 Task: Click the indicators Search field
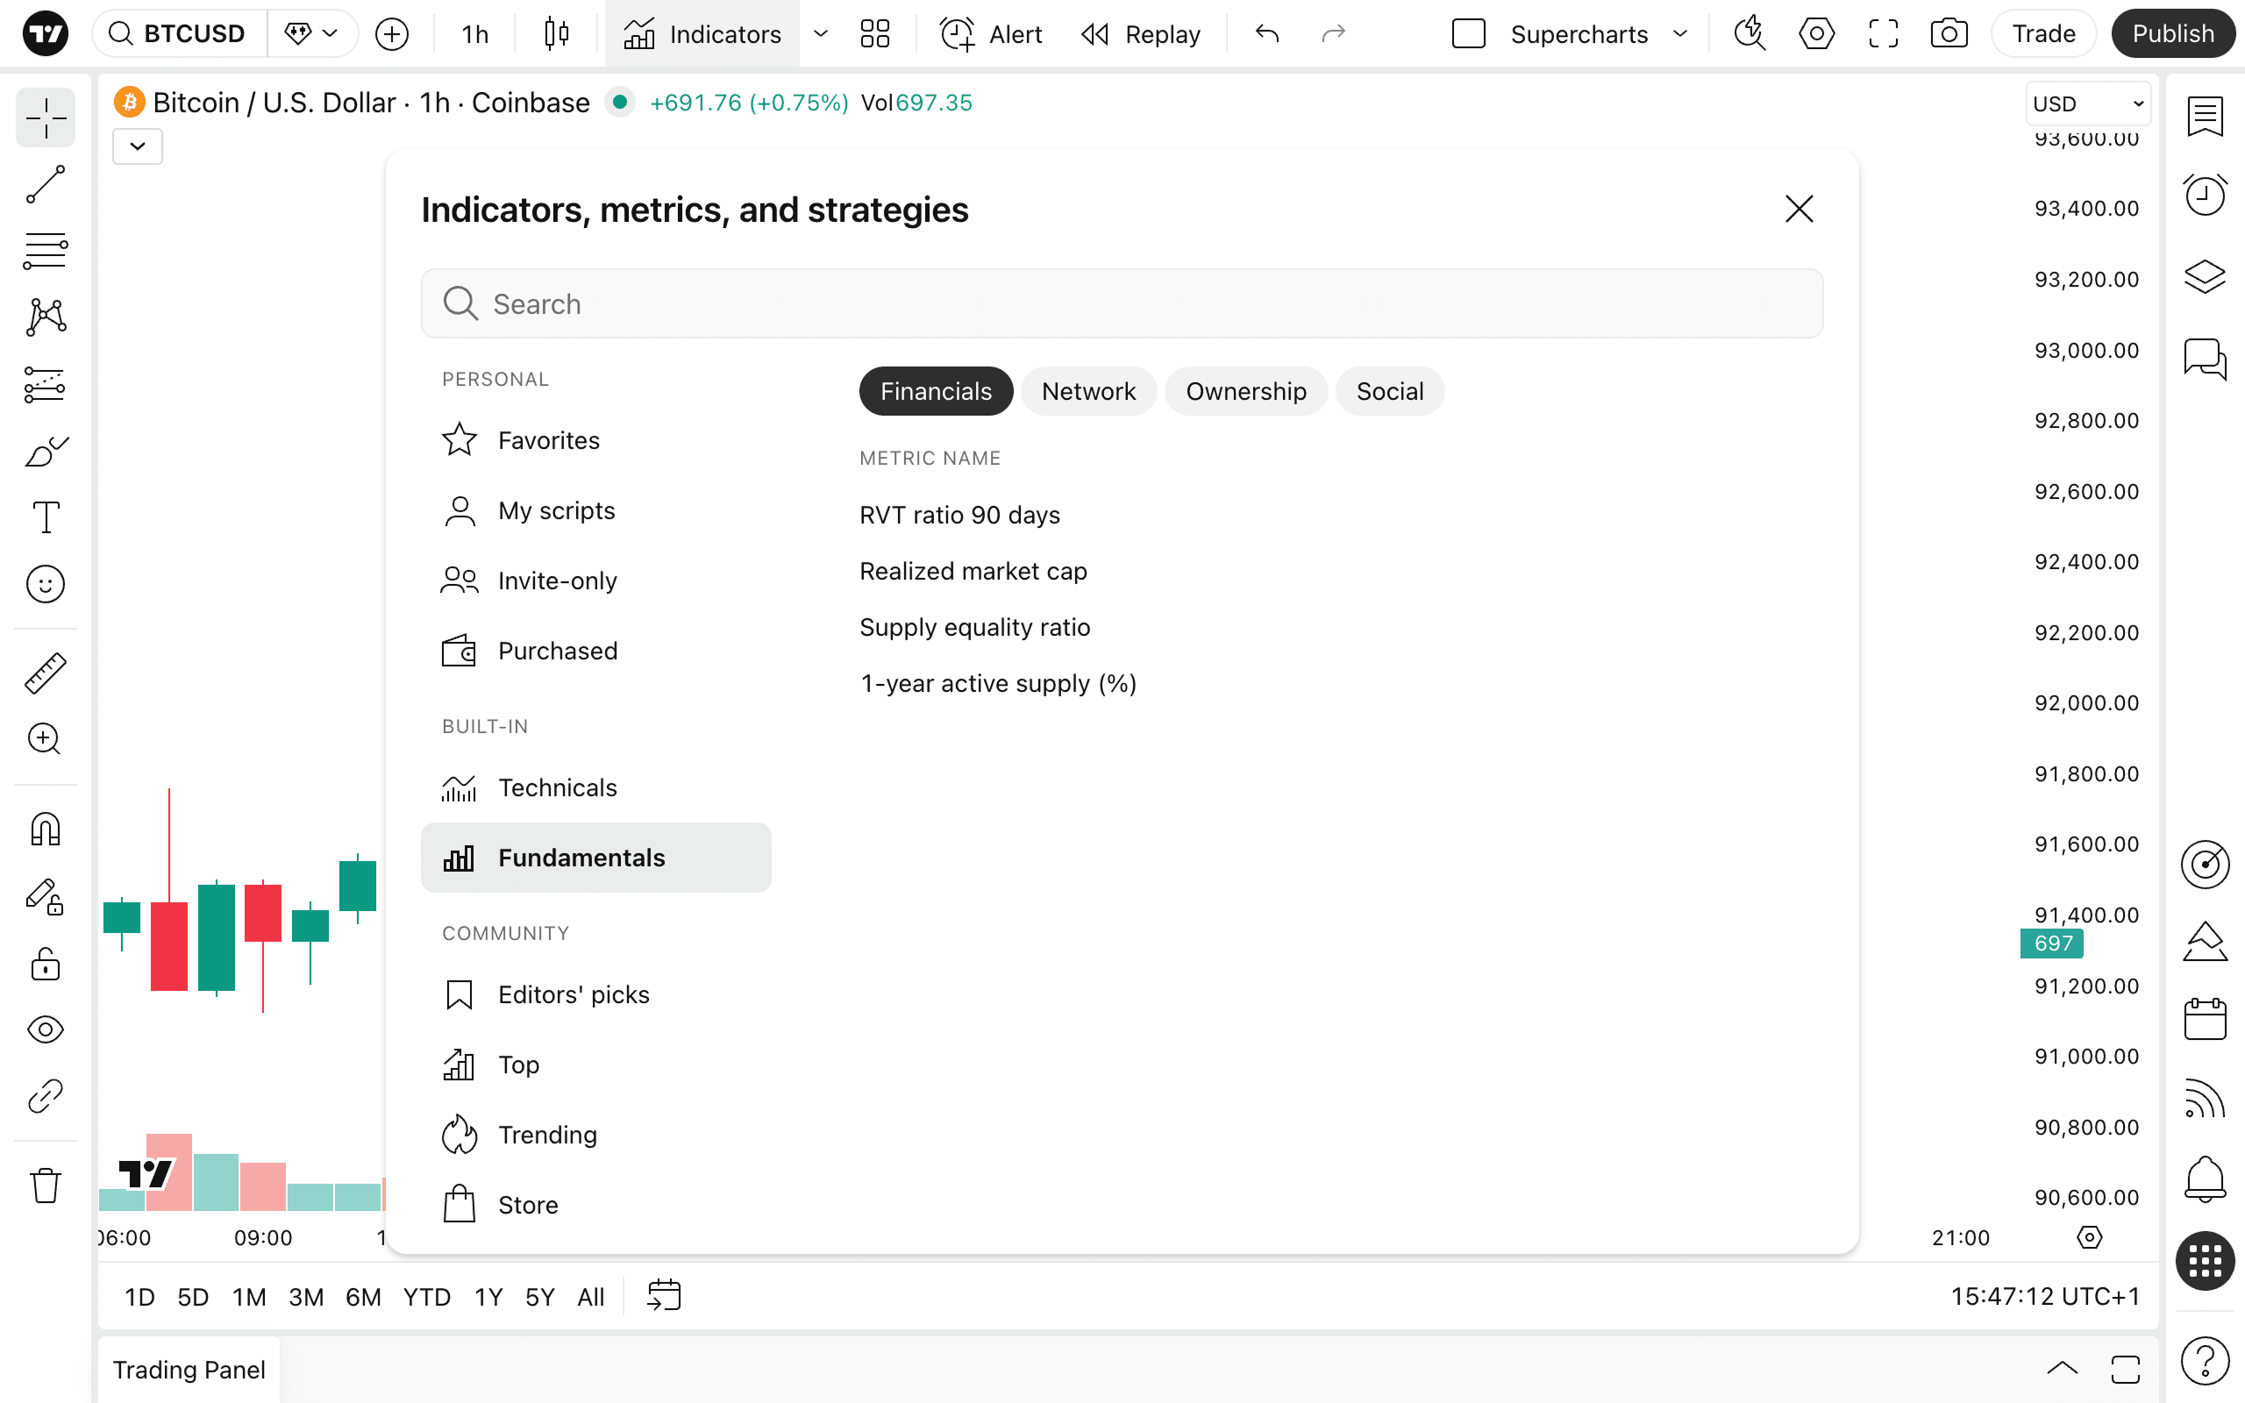(1122, 304)
